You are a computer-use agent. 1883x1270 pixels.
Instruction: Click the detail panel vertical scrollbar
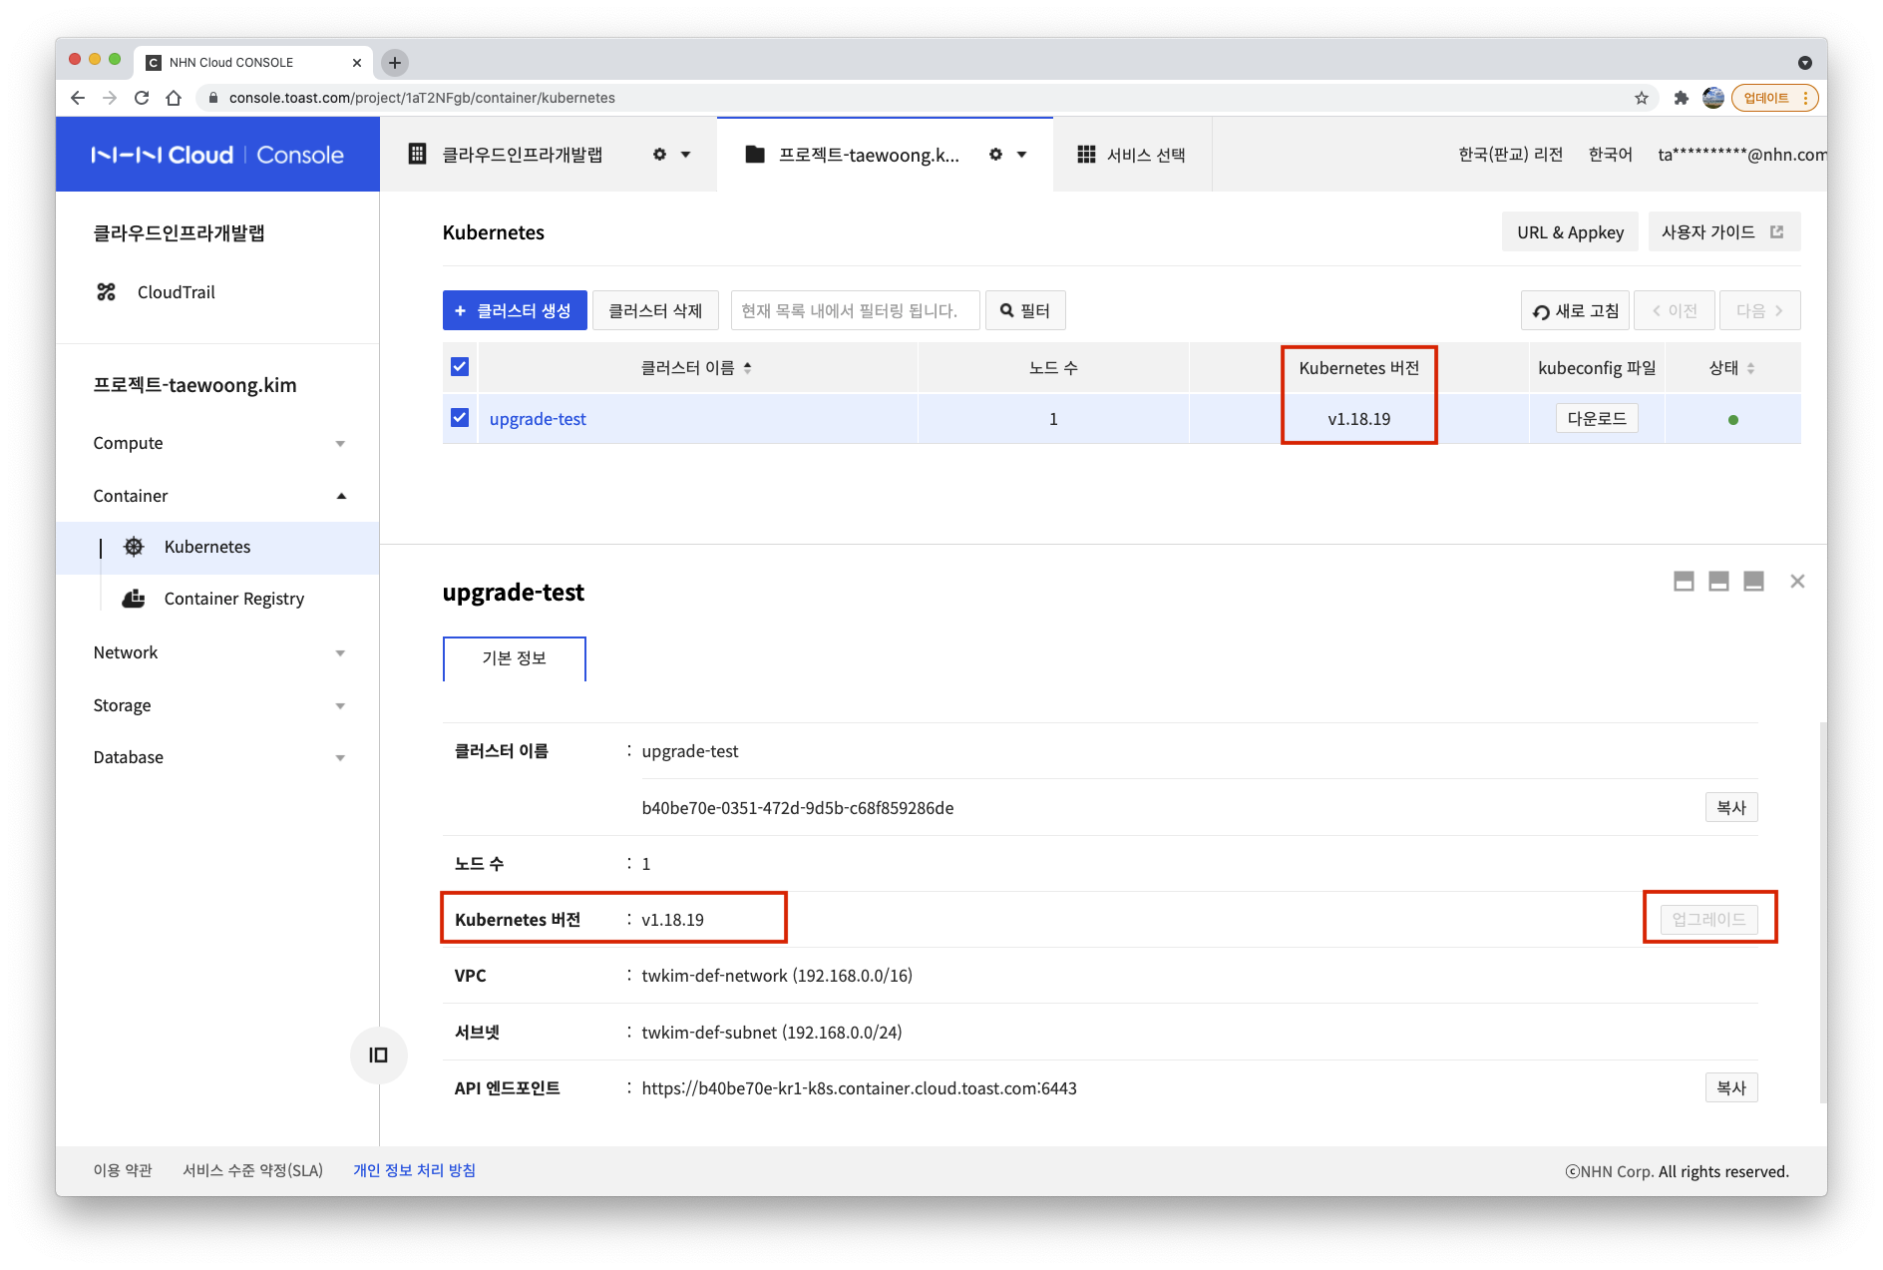pyautogui.click(x=1823, y=912)
